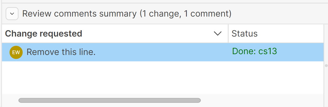
Task: Open the green "Done: cs13" status link
Action: [x=255, y=51]
